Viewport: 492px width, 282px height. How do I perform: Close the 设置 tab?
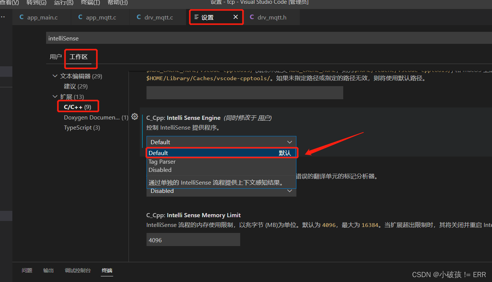pos(236,17)
